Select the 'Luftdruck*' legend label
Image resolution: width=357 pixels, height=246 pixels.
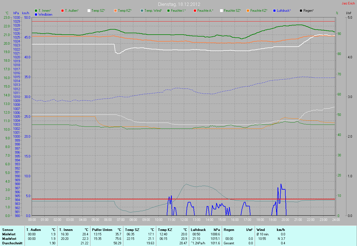pyautogui.click(x=284, y=11)
